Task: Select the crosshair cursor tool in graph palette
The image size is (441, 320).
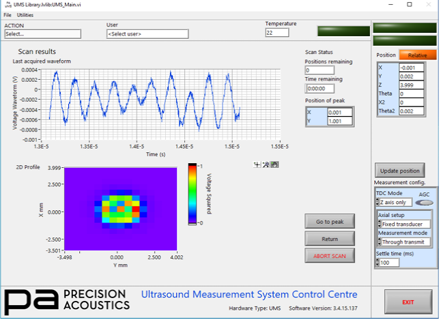Action: click(257, 164)
